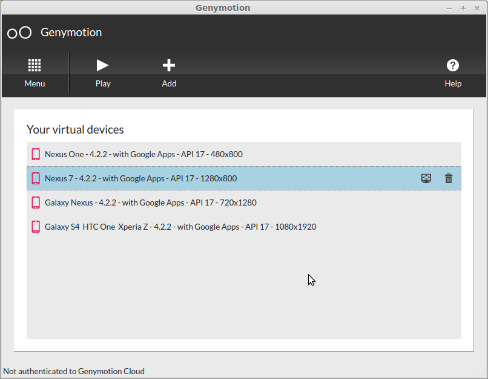Close the Genymotion window
Screen dimensions: 488x379
pyautogui.click(x=478, y=8)
